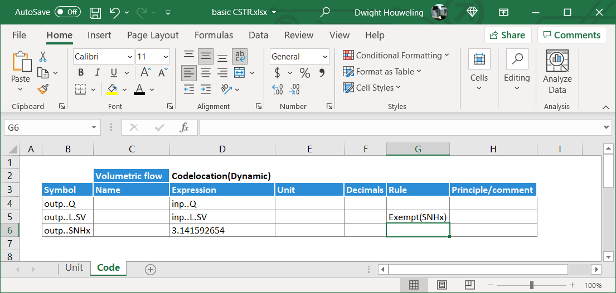The image size is (616, 293).
Task: Click the Share button
Action: [x=507, y=35]
